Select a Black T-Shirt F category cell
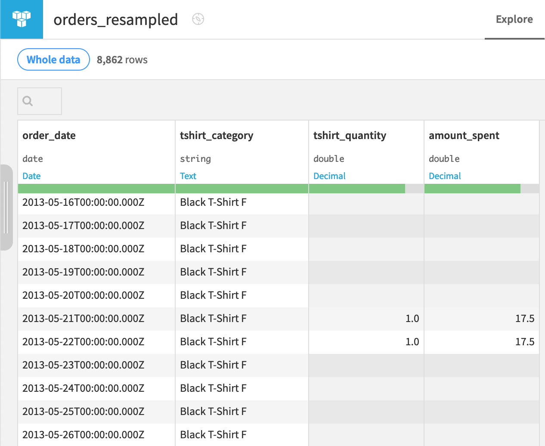 (x=213, y=202)
